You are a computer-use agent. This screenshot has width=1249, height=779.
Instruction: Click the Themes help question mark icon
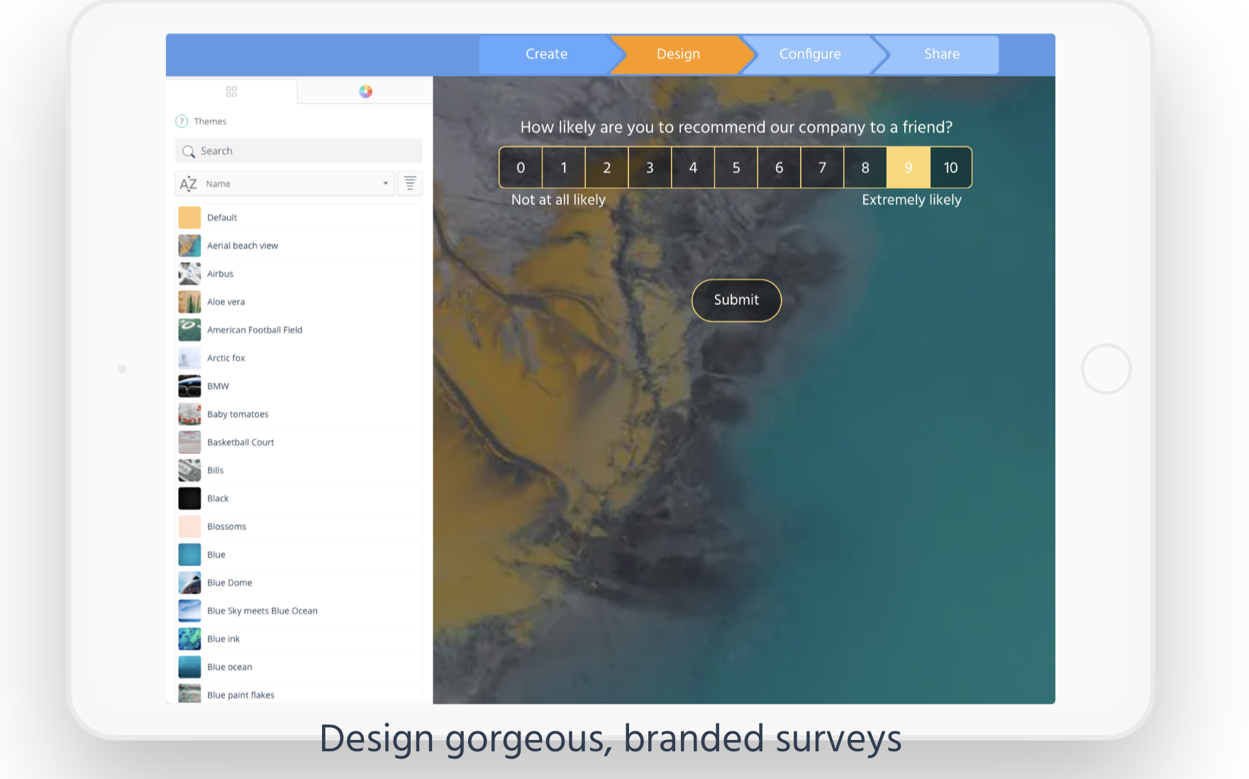(x=182, y=121)
